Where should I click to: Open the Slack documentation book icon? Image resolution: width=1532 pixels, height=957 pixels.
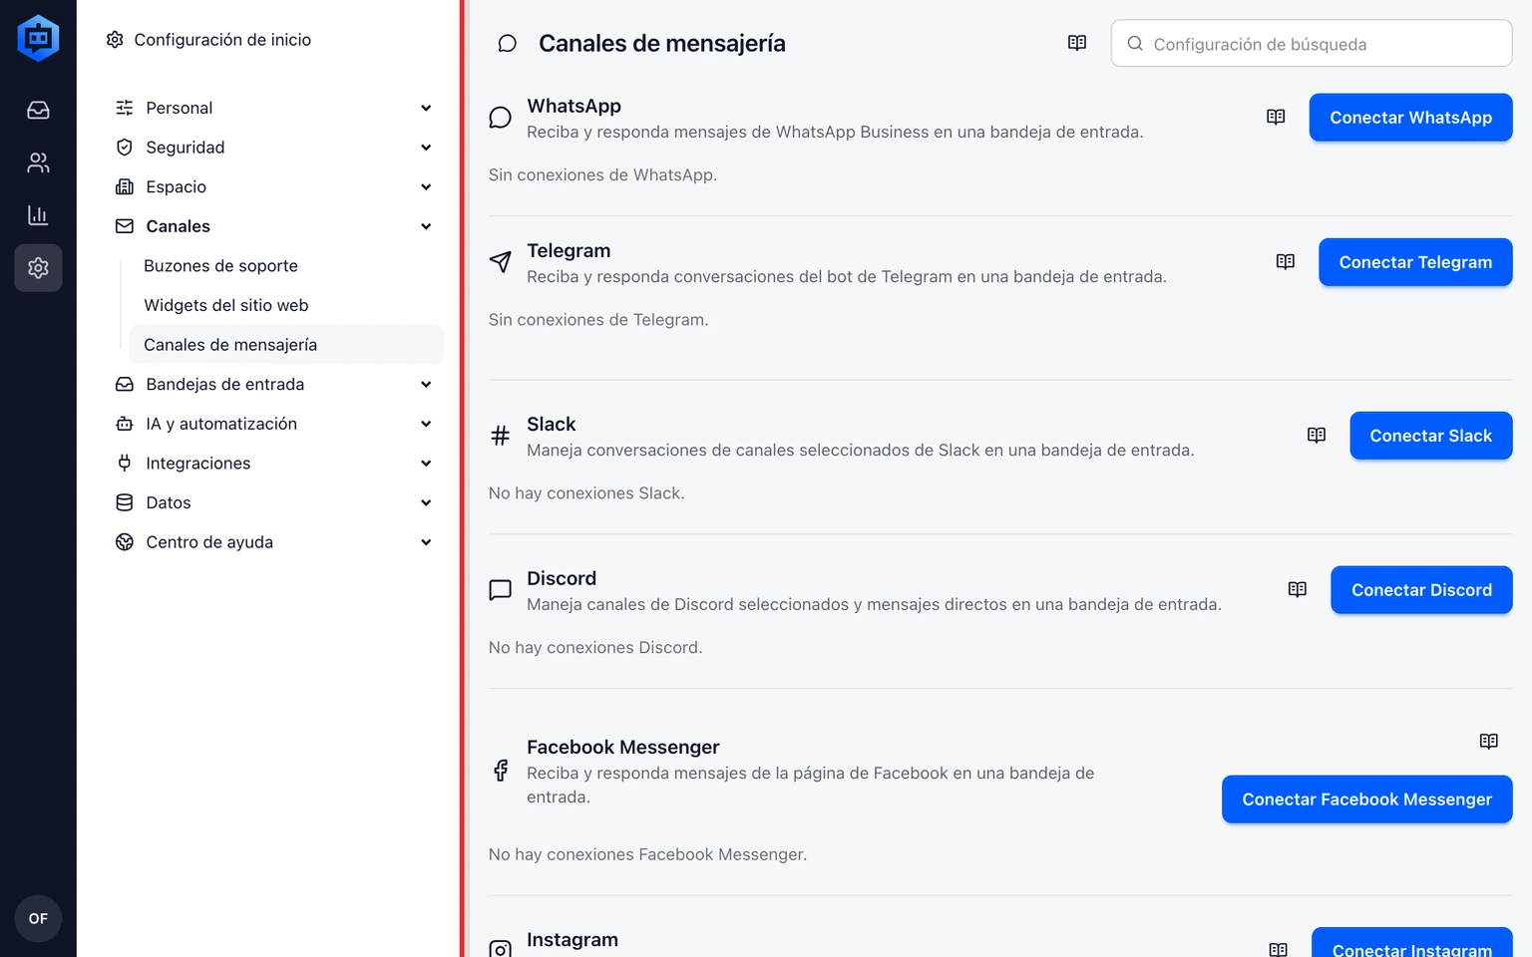1317,435
